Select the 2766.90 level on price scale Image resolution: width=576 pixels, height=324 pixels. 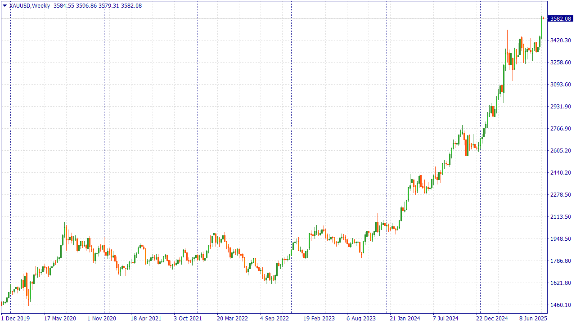(560, 129)
